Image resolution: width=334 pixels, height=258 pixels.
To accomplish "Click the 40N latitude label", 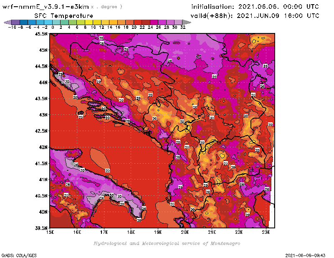I will [43, 212].
